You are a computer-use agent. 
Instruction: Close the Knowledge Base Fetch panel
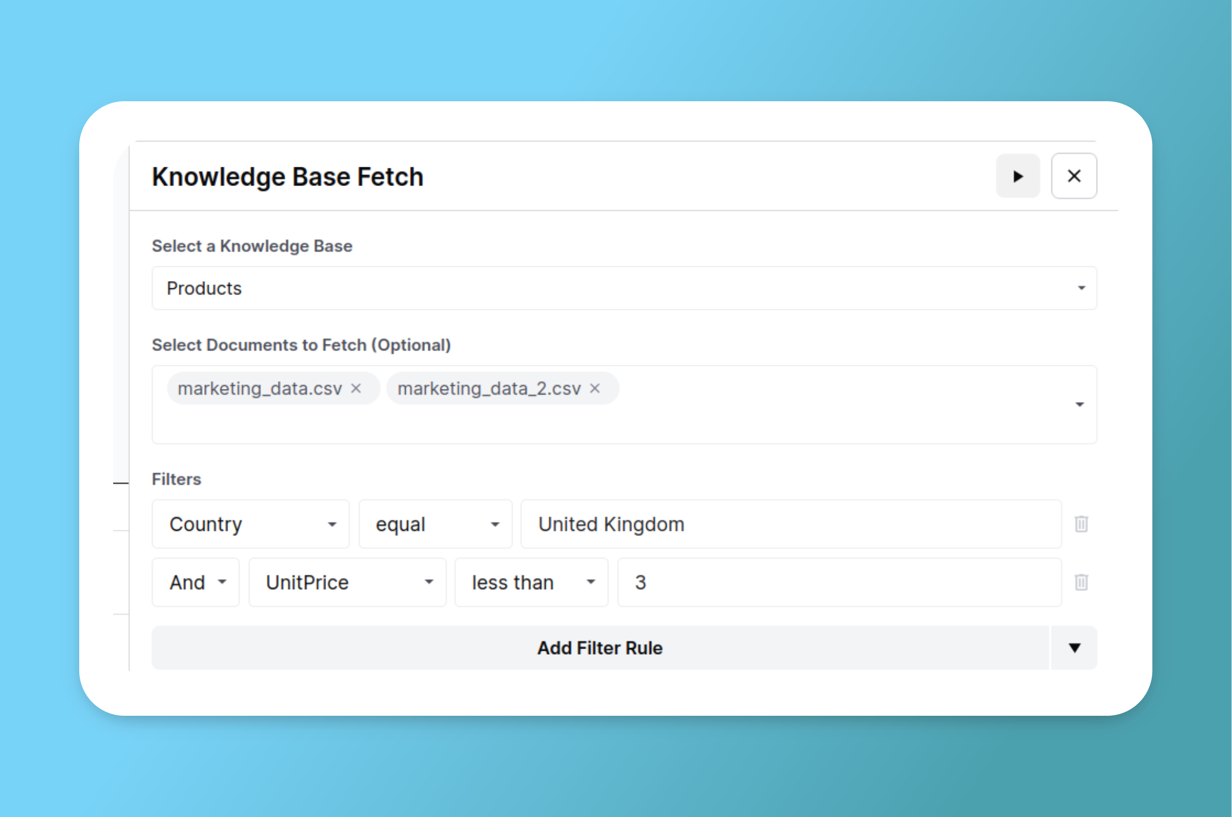(x=1074, y=176)
